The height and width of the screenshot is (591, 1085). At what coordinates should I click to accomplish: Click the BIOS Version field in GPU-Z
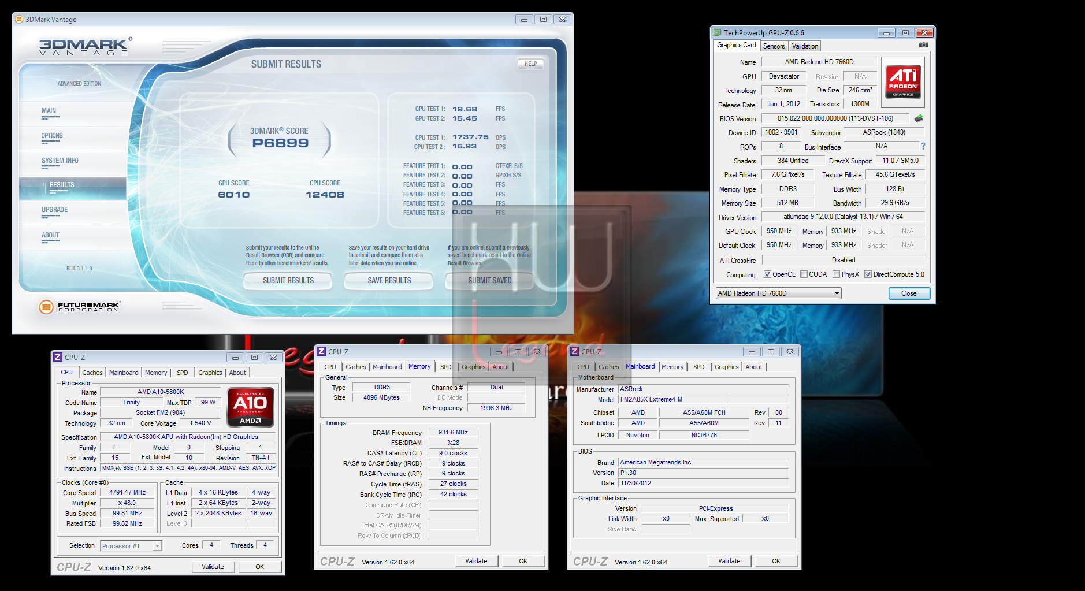(835, 118)
